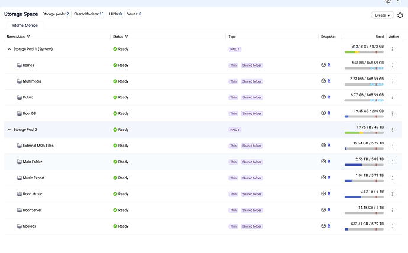This screenshot has height=253, width=408.
Task: Click snapshot camera icon for RoonDB
Action: point(323,113)
